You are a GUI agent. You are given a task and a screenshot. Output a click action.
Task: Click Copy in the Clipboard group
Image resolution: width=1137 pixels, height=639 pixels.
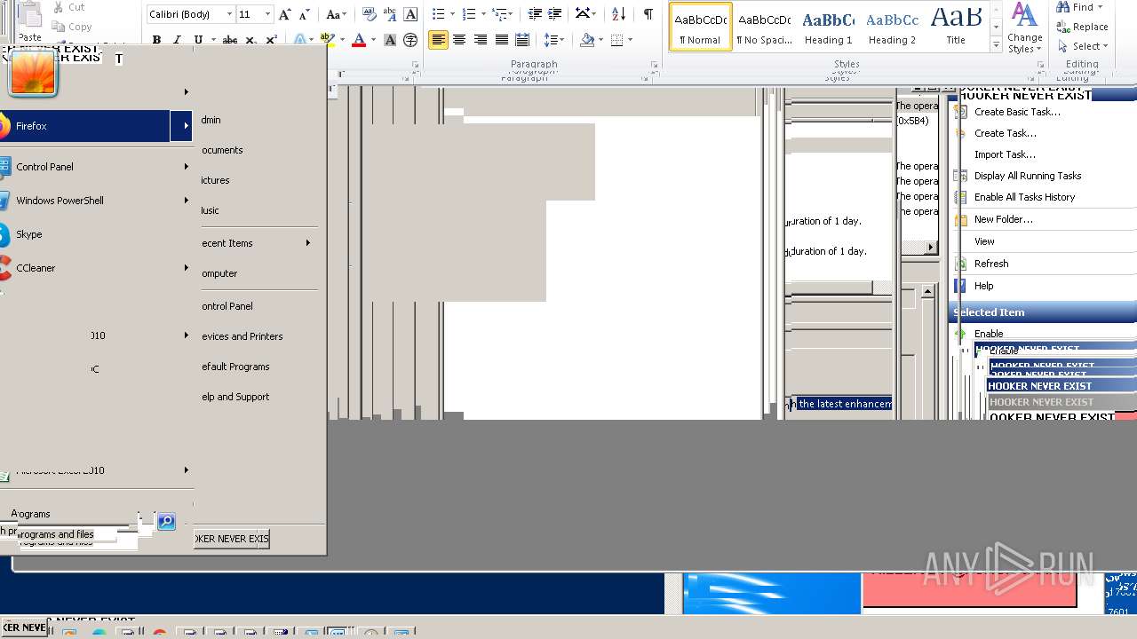[x=71, y=27]
